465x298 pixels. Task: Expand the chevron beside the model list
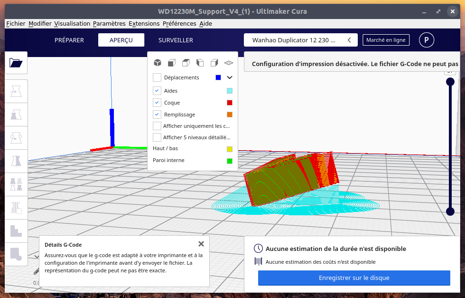coord(37,256)
